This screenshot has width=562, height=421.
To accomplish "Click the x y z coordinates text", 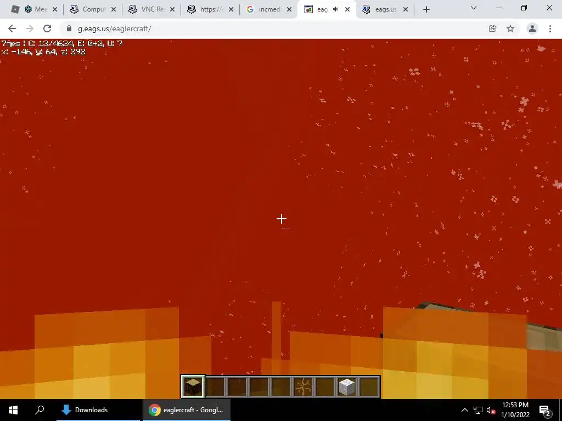I will 43,52.
